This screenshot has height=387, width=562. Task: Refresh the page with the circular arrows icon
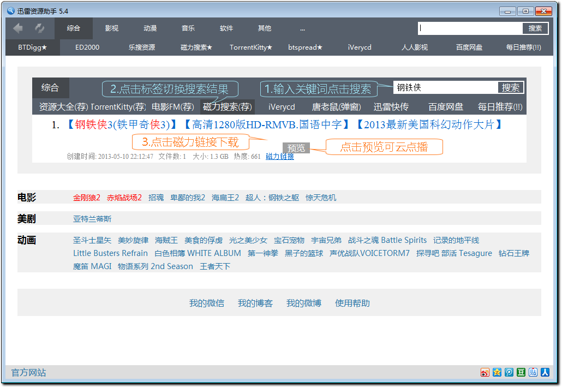pyautogui.click(x=39, y=28)
